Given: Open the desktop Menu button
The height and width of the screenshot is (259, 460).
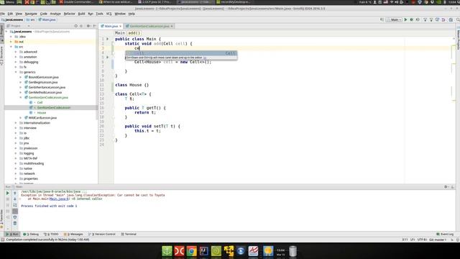Looking at the screenshot, I should 8,2.
